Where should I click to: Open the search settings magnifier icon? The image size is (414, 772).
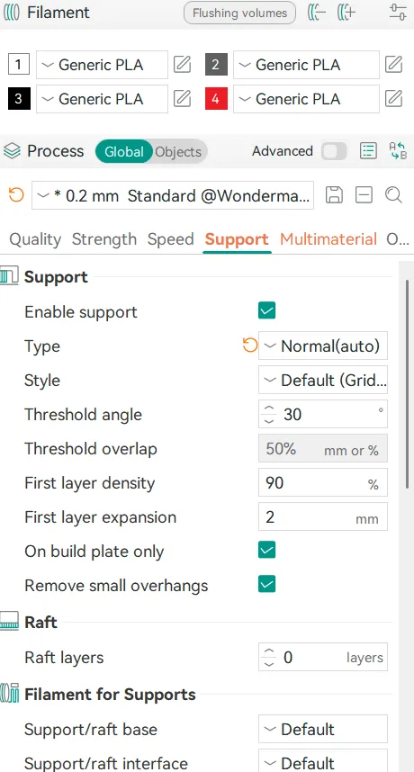(394, 195)
